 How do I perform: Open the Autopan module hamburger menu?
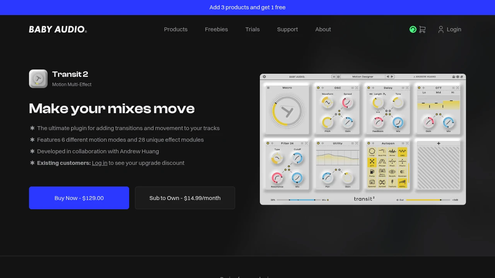coord(403,143)
